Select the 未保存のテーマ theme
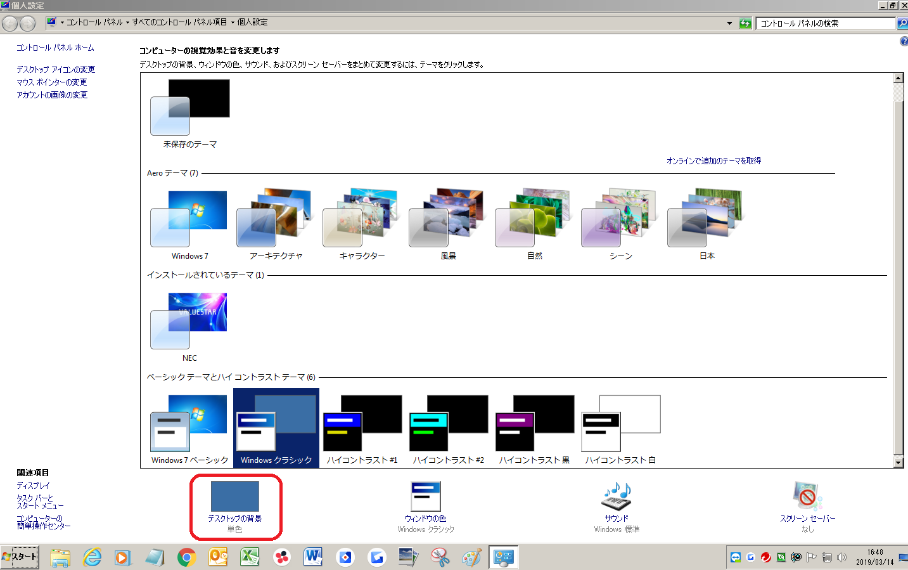 189,113
